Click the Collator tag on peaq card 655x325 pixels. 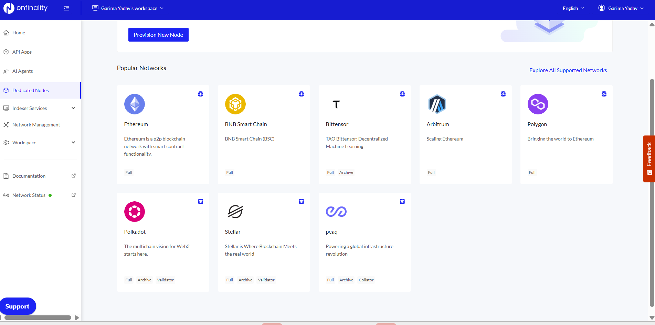(x=366, y=280)
